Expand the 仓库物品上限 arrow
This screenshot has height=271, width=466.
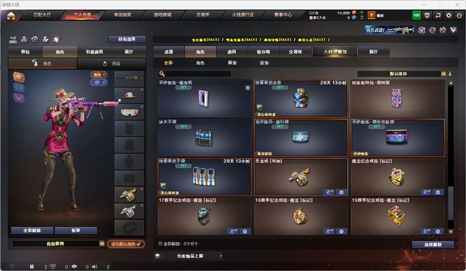click(x=221, y=256)
